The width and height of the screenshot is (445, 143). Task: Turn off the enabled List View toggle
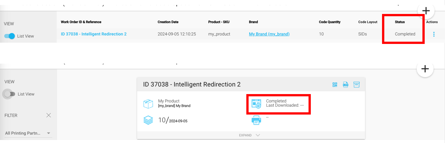10,36
